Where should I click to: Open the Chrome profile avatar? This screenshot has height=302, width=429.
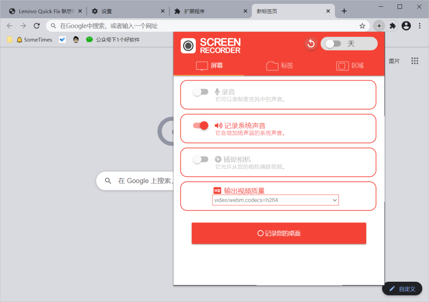tap(406, 26)
